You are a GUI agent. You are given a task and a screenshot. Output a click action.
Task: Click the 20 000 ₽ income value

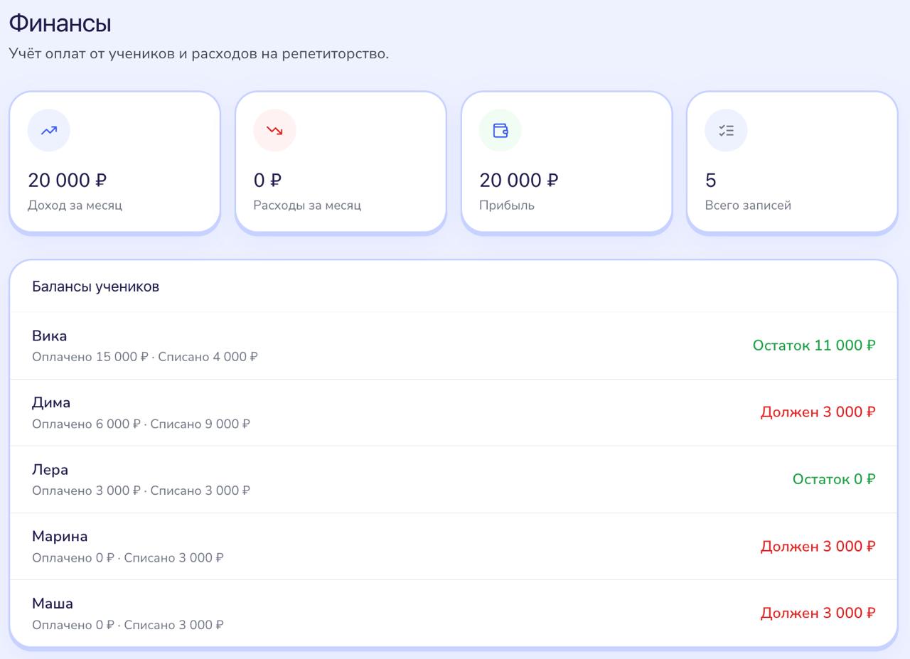[x=68, y=181]
